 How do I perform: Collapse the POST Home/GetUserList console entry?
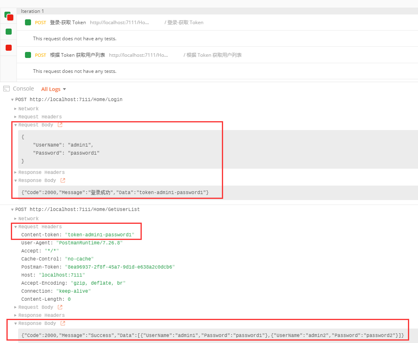point(12,210)
